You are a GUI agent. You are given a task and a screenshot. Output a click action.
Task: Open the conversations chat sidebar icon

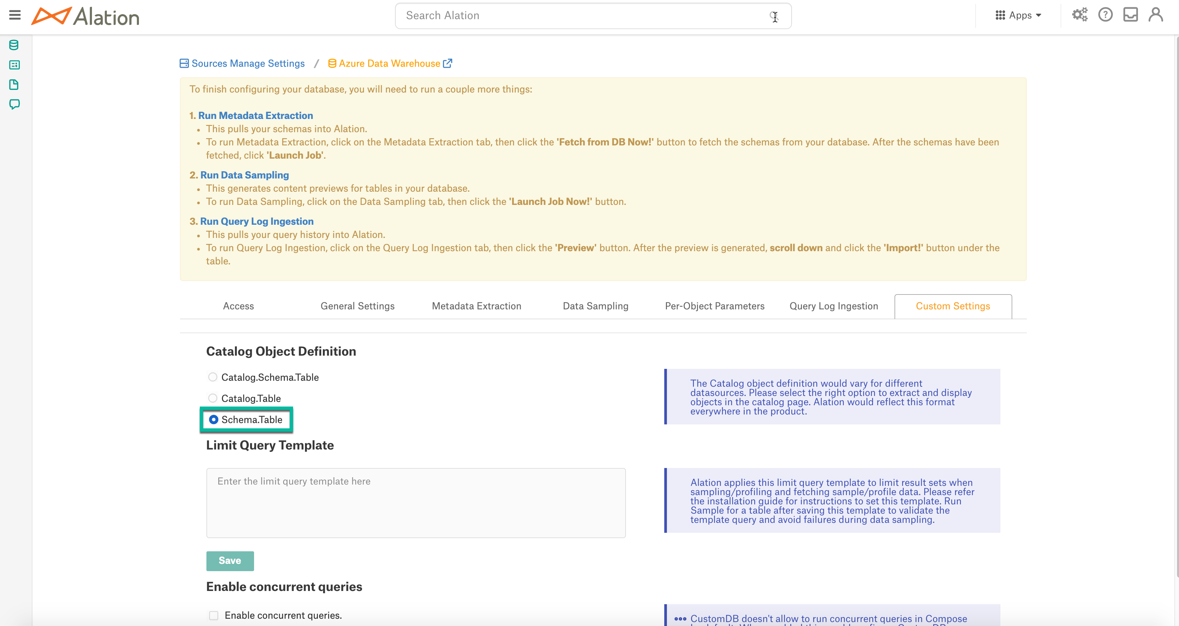pyautogui.click(x=14, y=104)
